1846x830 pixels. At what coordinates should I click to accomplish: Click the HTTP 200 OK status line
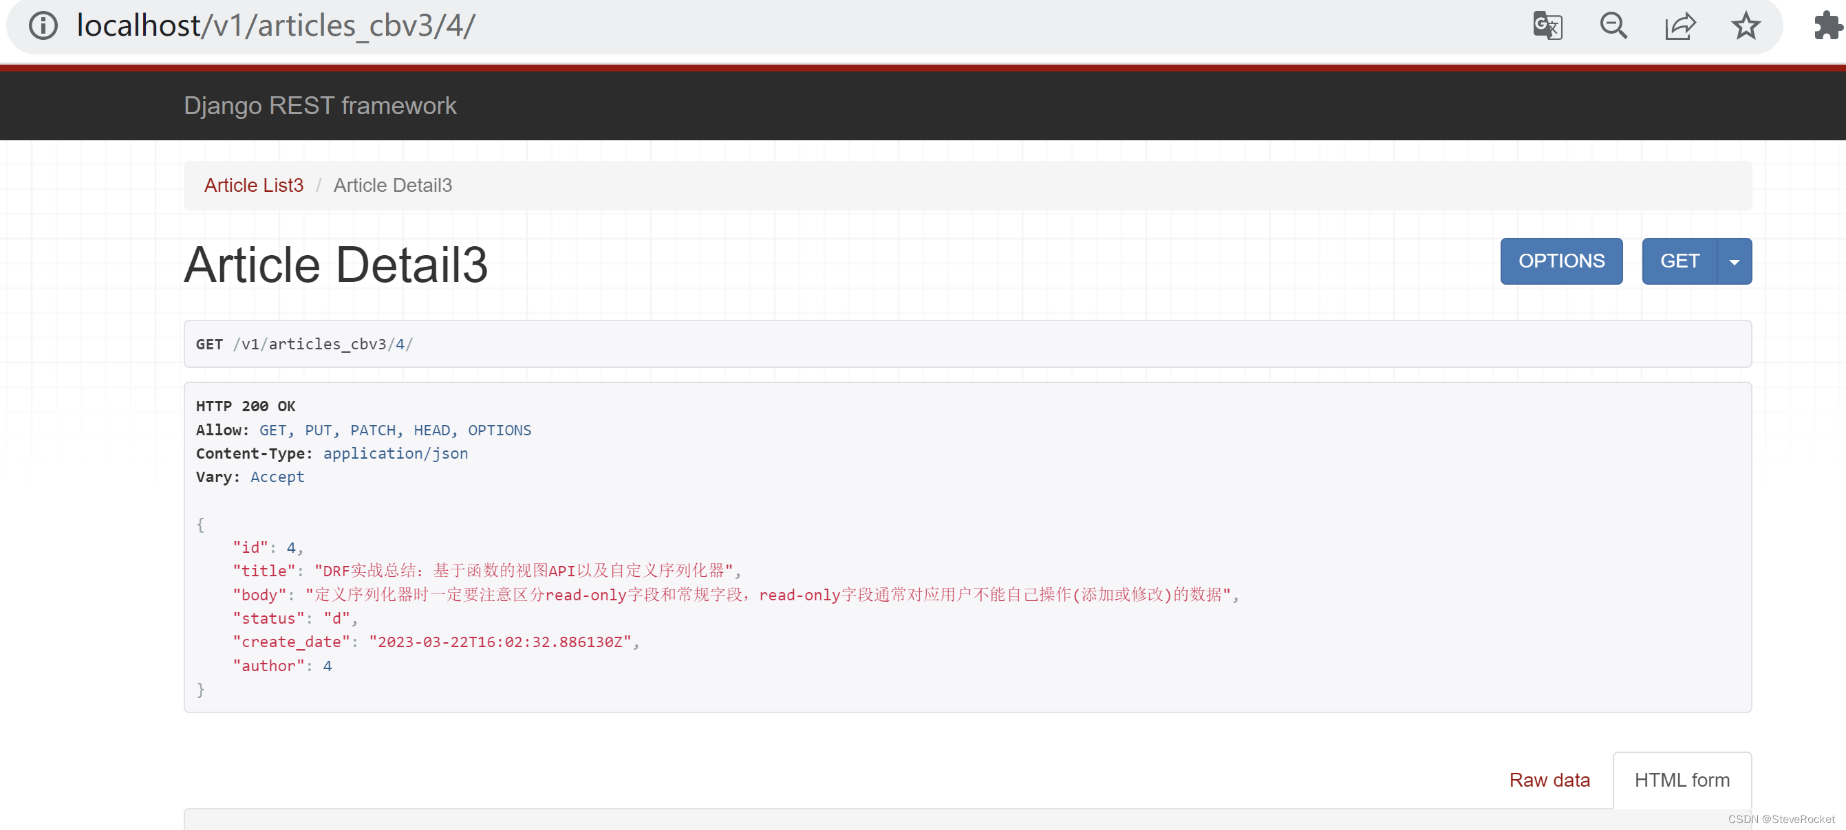tap(246, 406)
